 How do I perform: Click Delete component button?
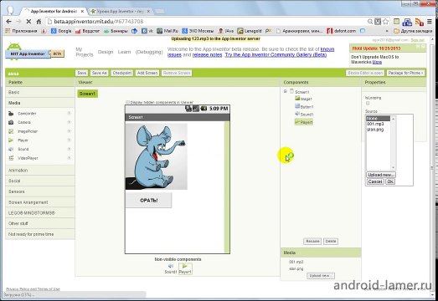click(331, 241)
